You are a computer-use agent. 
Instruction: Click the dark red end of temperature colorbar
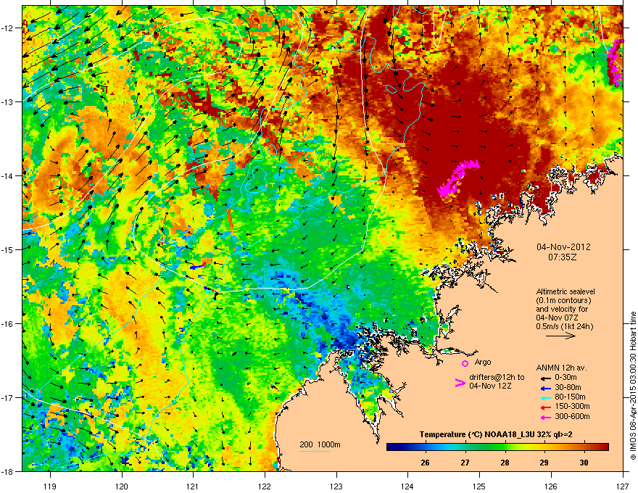tap(604, 447)
